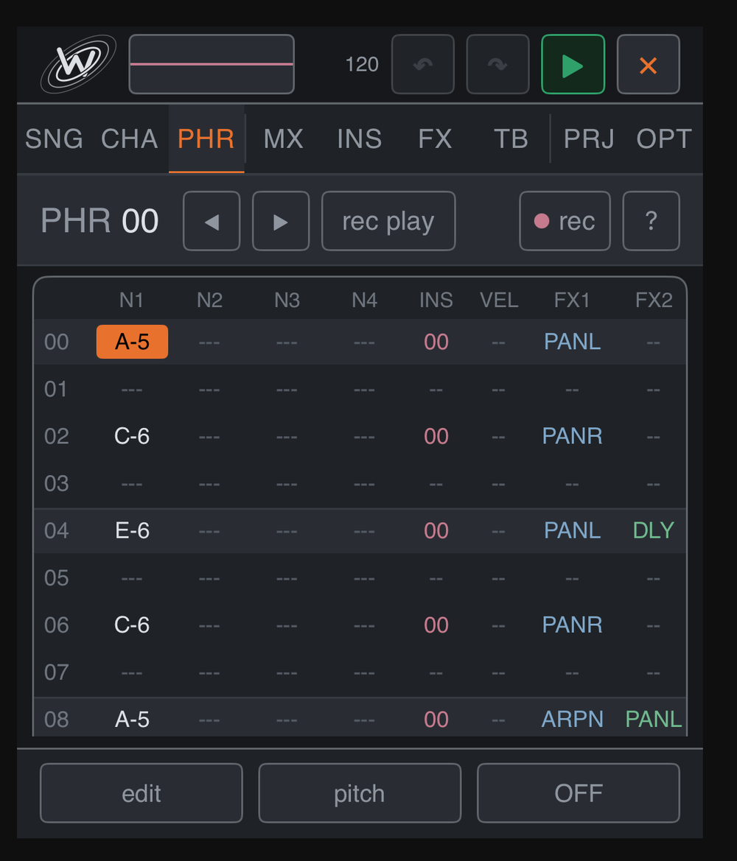Click the edit button

pos(142,793)
